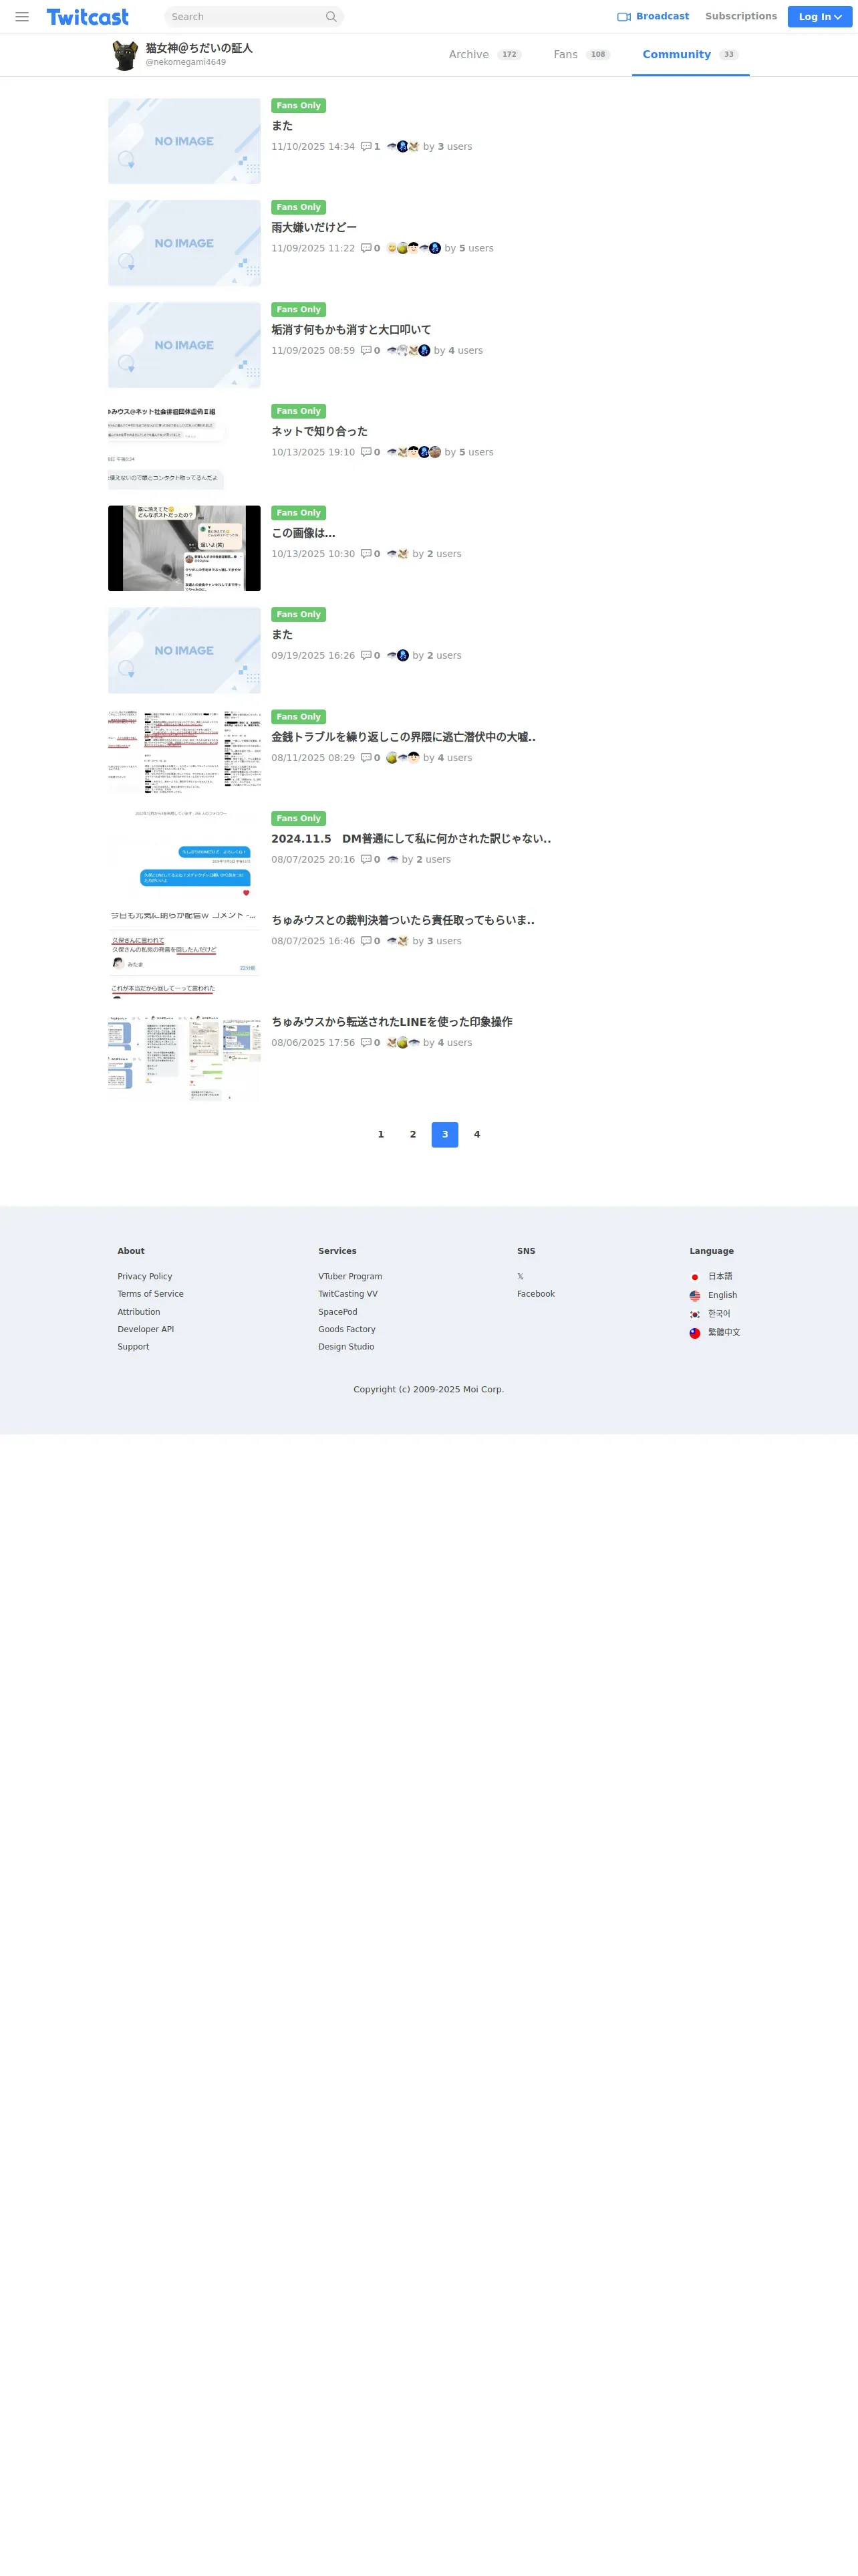Open the hamburger menu
Screen dimensions: 858x2576
pos(22,17)
